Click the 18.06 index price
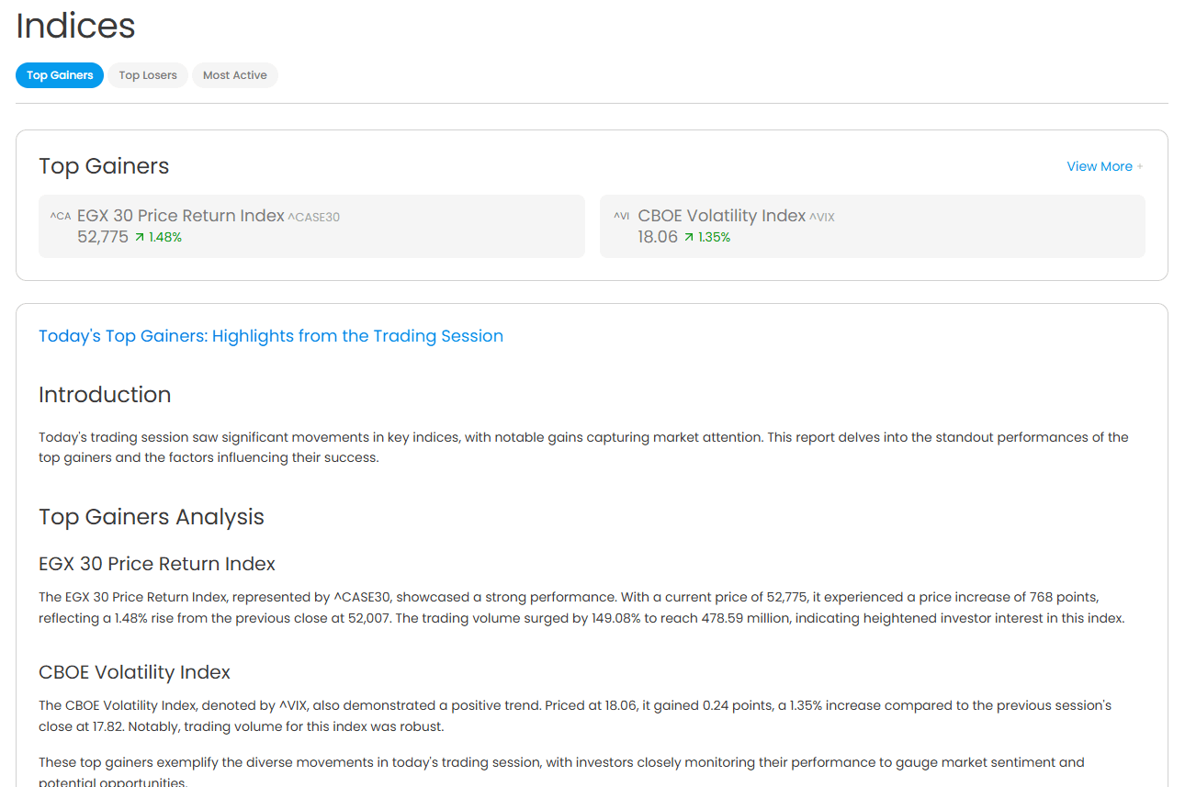1185x787 pixels. tap(658, 237)
